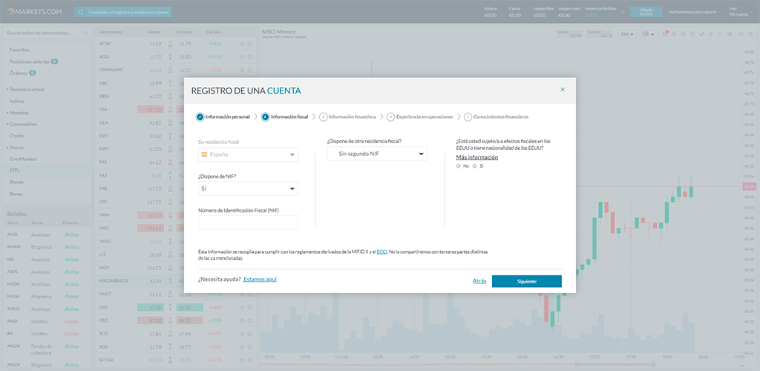This screenshot has width=760, height=371.
Task: Expand the Shares category
Action: [16, 147]
